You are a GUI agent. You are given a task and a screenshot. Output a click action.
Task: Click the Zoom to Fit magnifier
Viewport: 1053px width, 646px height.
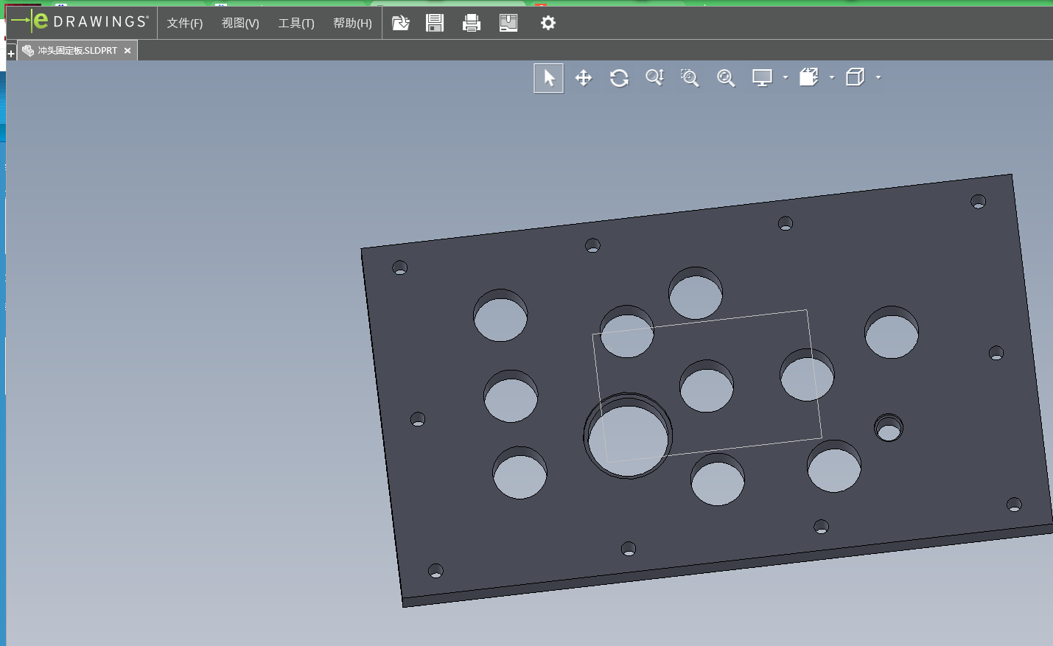pyautogui.click(x=726, y=78)
